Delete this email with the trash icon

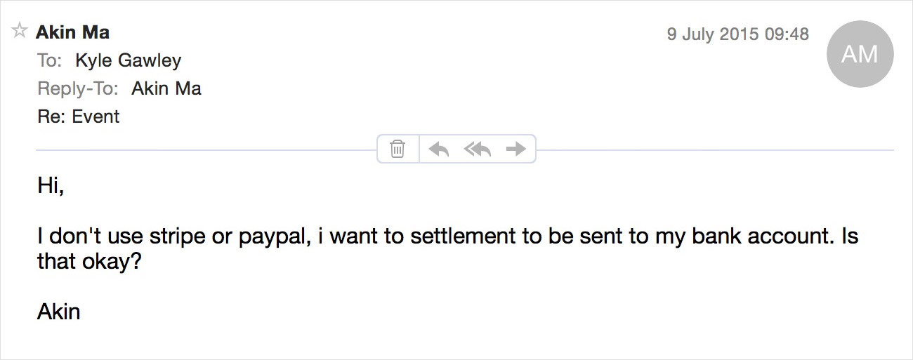click(x=398, y=149)
